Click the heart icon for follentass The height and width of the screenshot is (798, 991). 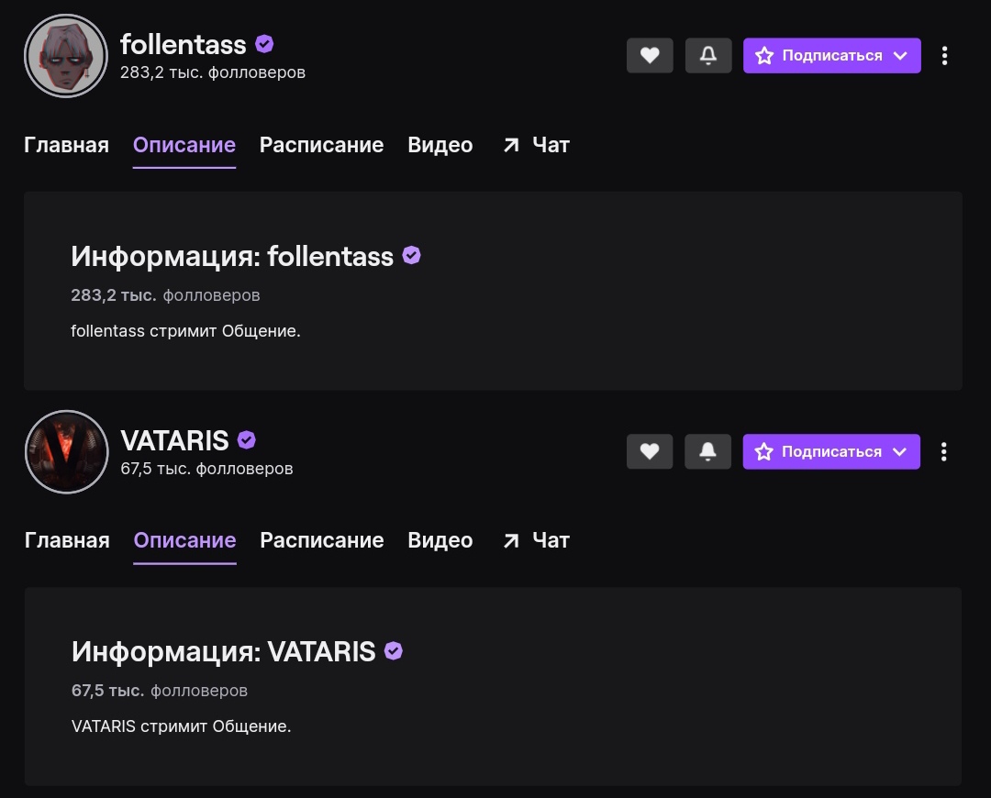(x=650, y=56)
